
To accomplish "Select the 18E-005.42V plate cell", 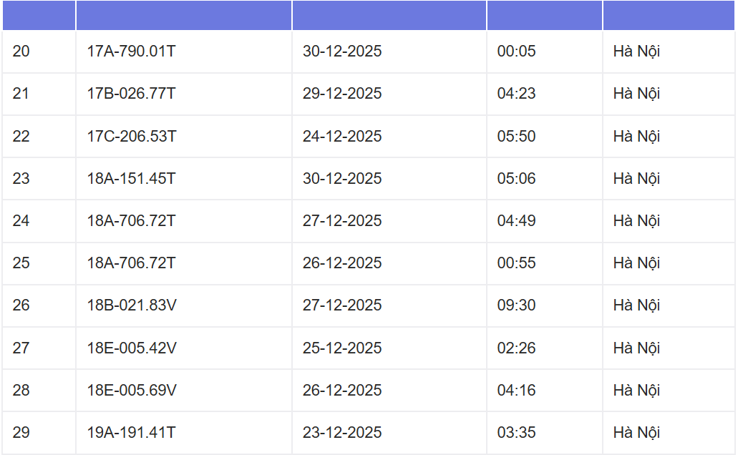I will click(x=132, y=348).
